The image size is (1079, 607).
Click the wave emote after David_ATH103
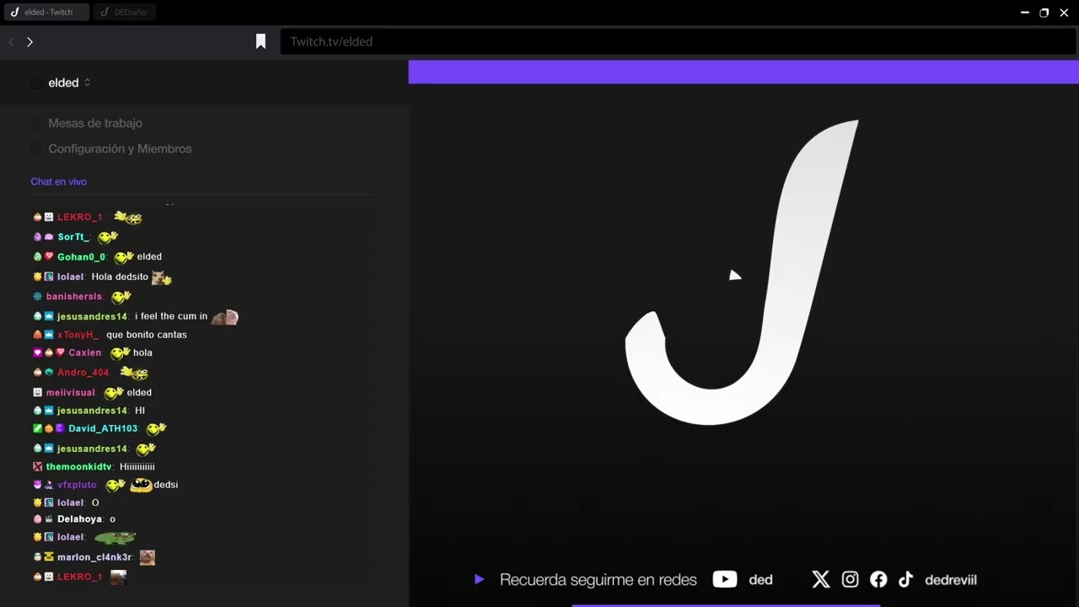156,429
